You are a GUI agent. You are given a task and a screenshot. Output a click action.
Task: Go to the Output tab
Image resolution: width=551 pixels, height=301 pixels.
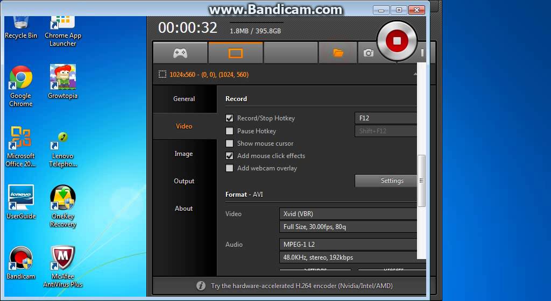[x=184, y=181]
